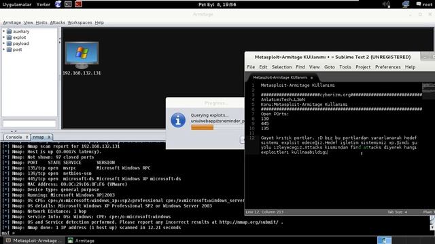
Task: Expand the post module tree node
Action: coord(3,49)
